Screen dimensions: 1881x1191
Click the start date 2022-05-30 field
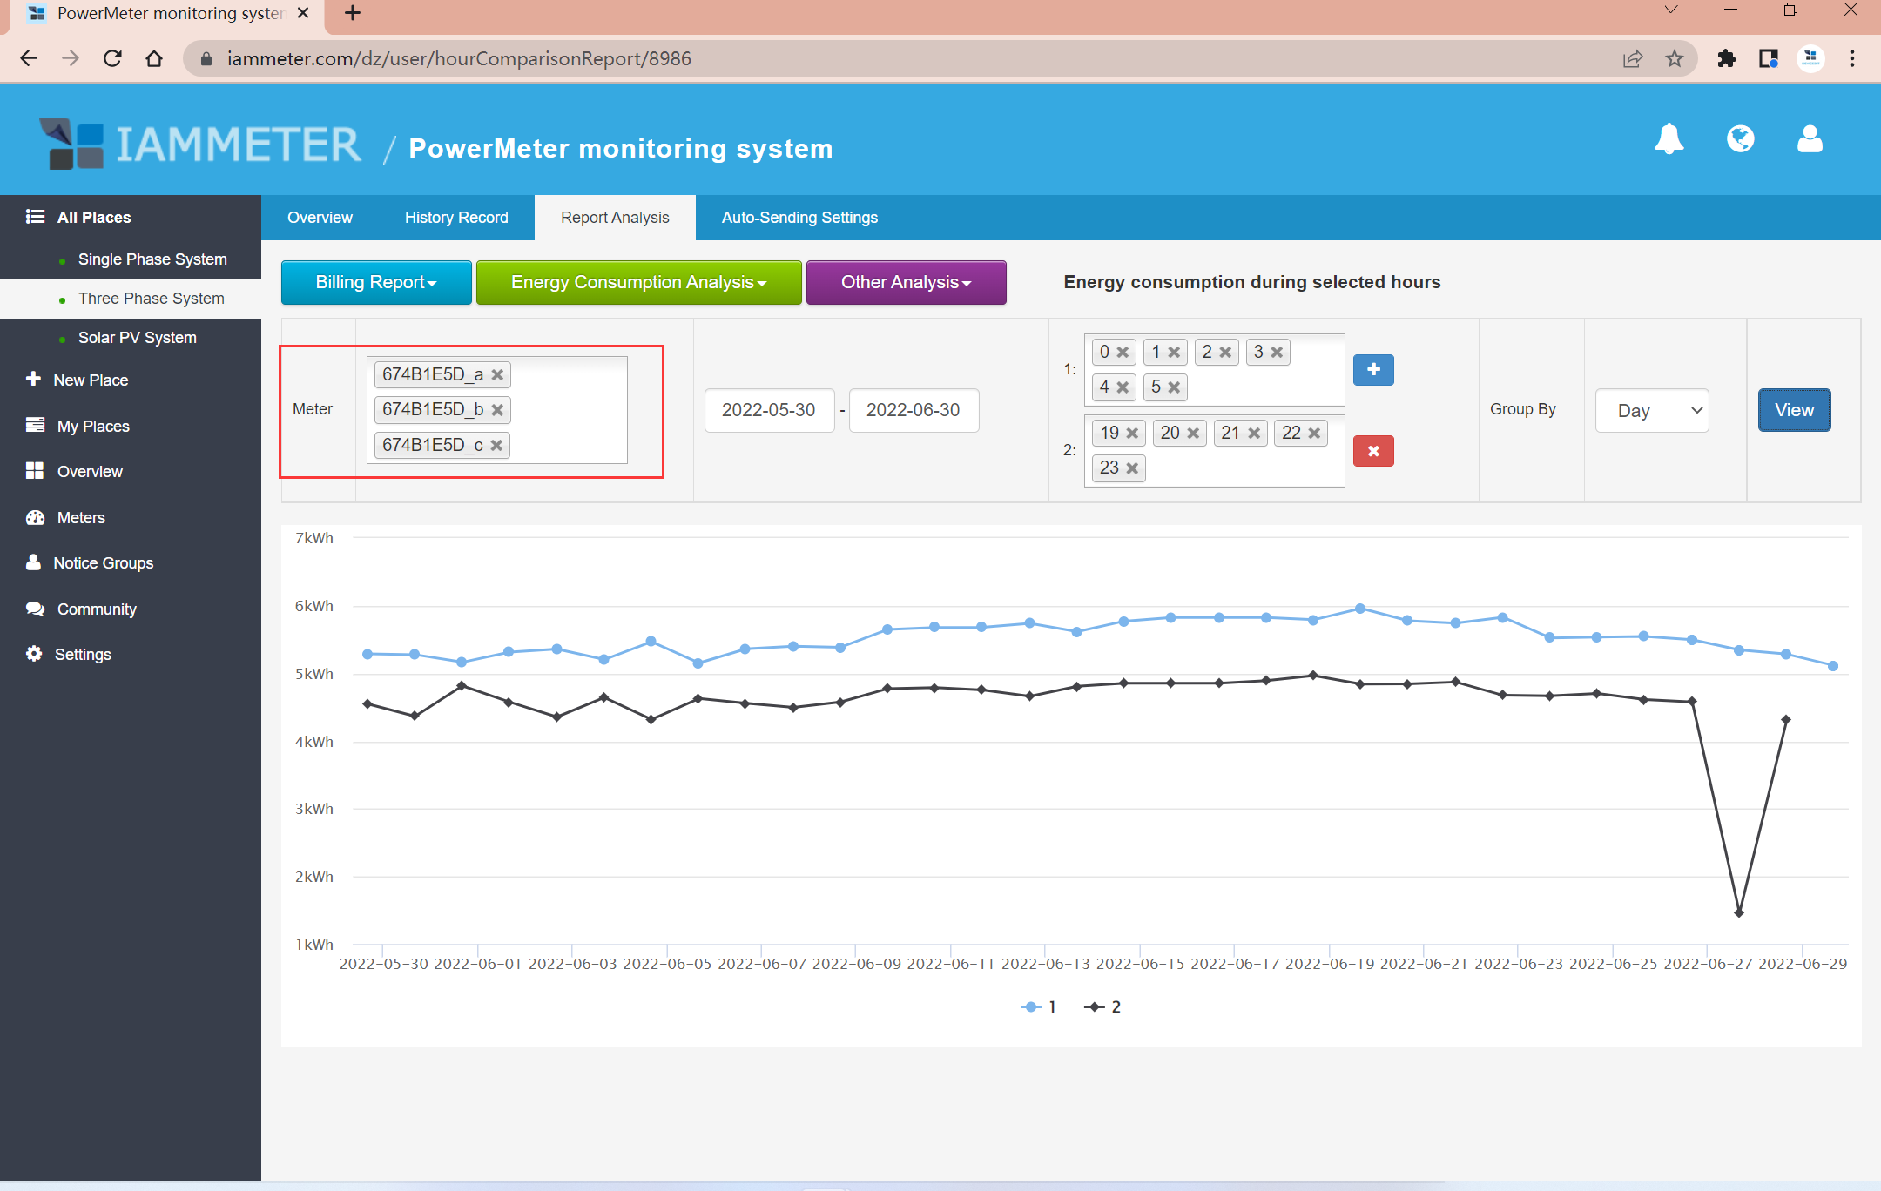[768, 410]
